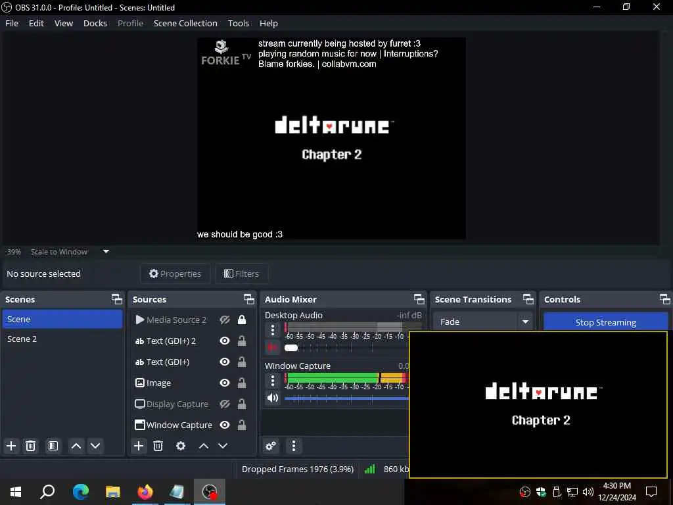Image resolution: width=673 pixels, height=505 pixels.
Task: Expand the Scale to Window preview dropdown
Action: pos(106,252)
